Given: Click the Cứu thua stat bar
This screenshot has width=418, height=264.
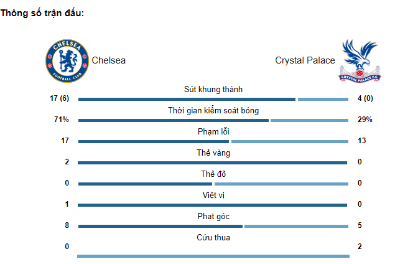Looking at the screenshot, I should pyautogui.click(x=213, y=256).
